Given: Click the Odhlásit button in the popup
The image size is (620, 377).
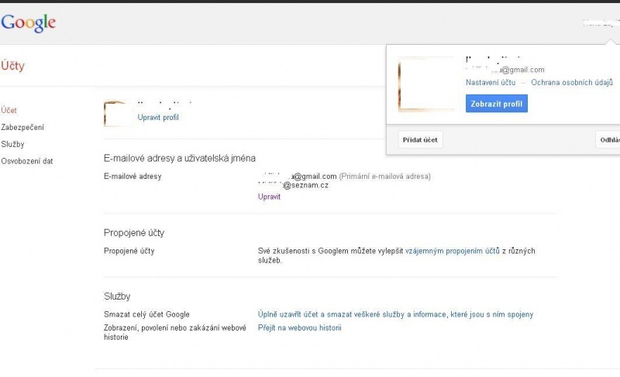Looking at the screenshot, I should coord(608,140).
